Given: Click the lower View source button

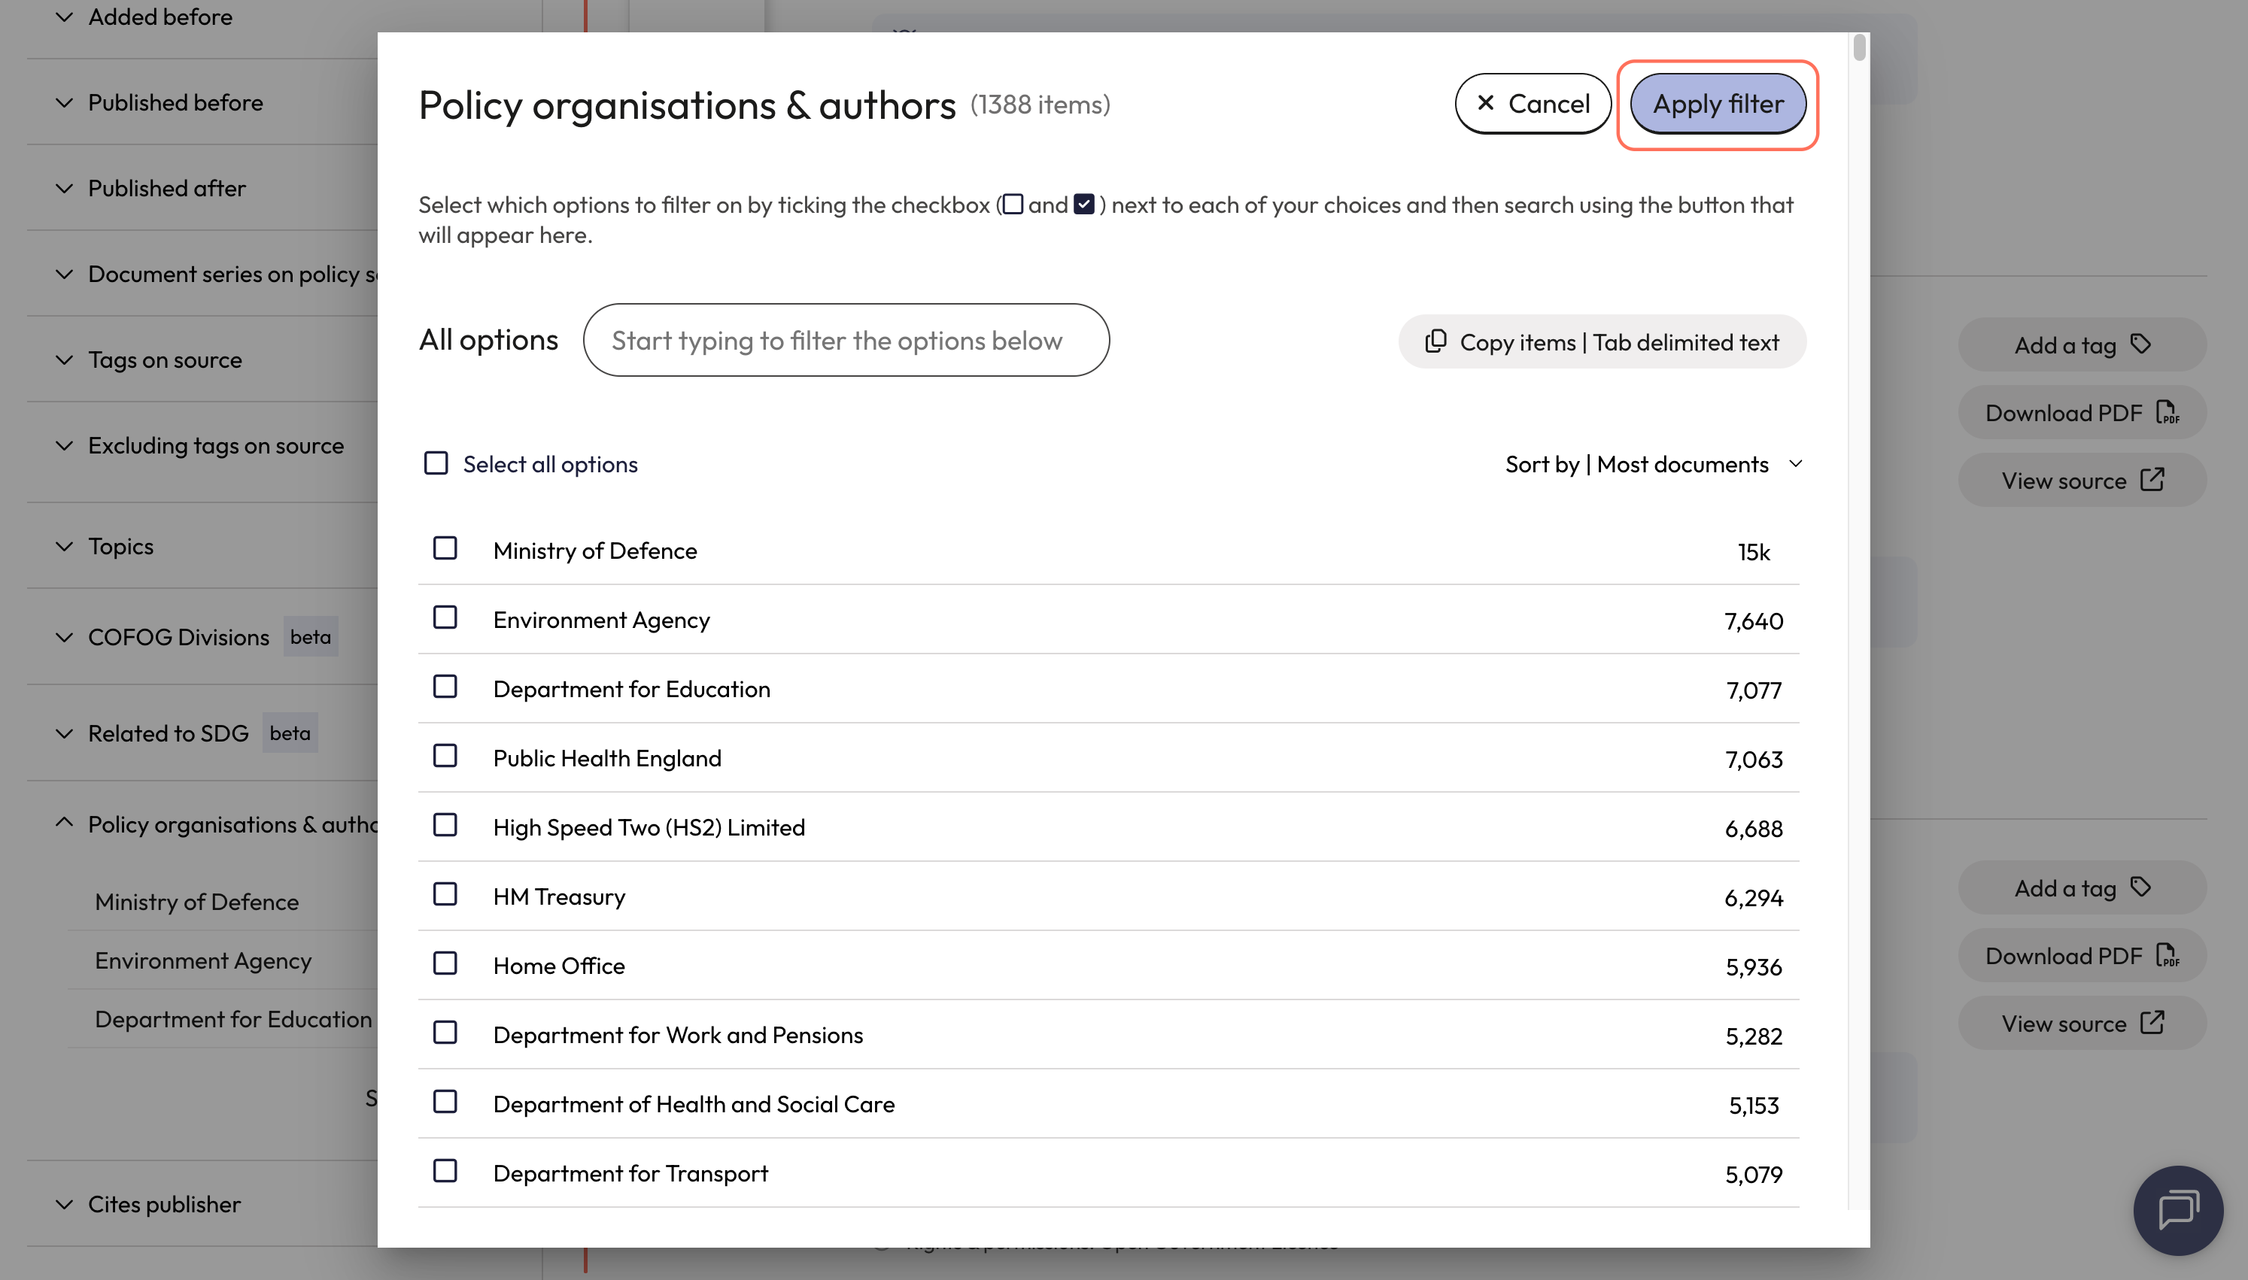Looking at the screenshot, I should [x=2081, y=1024].
